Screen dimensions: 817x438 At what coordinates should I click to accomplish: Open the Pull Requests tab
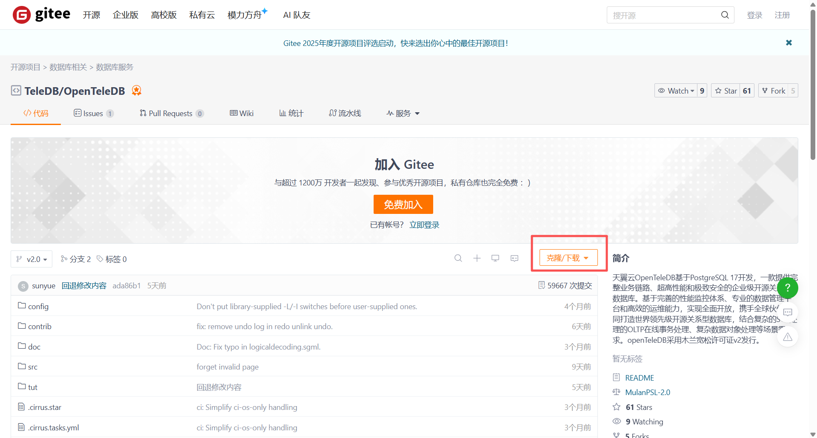click(171, 113)
